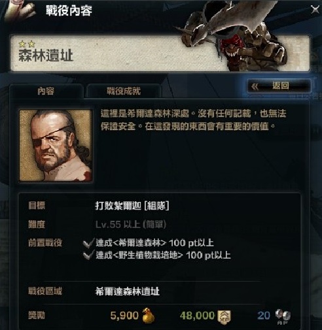Image resolution: width=322 pixels, height=330 pixels.
Task: Click the hand icon beside 戰役內容 title
Action: 20,10
